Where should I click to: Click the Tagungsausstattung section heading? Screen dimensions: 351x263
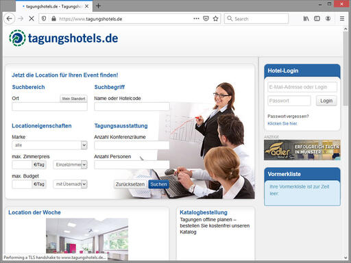[121, 126]
